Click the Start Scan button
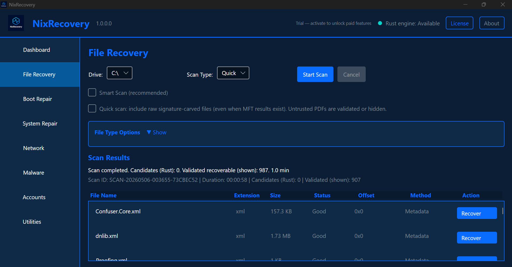 315,74
